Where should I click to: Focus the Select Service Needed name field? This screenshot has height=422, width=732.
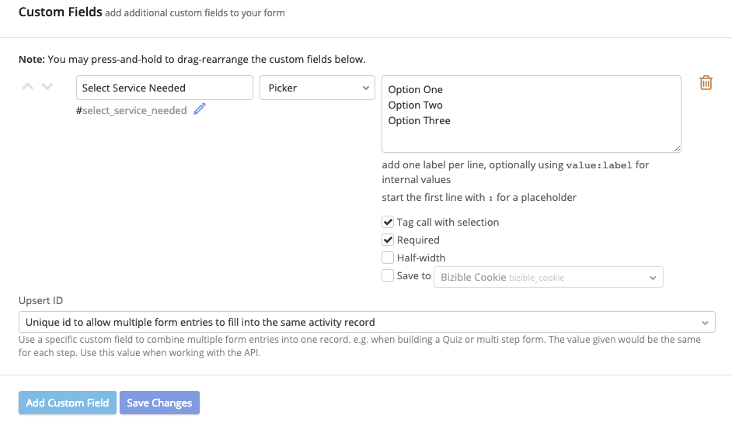click(x=165, y=88)
